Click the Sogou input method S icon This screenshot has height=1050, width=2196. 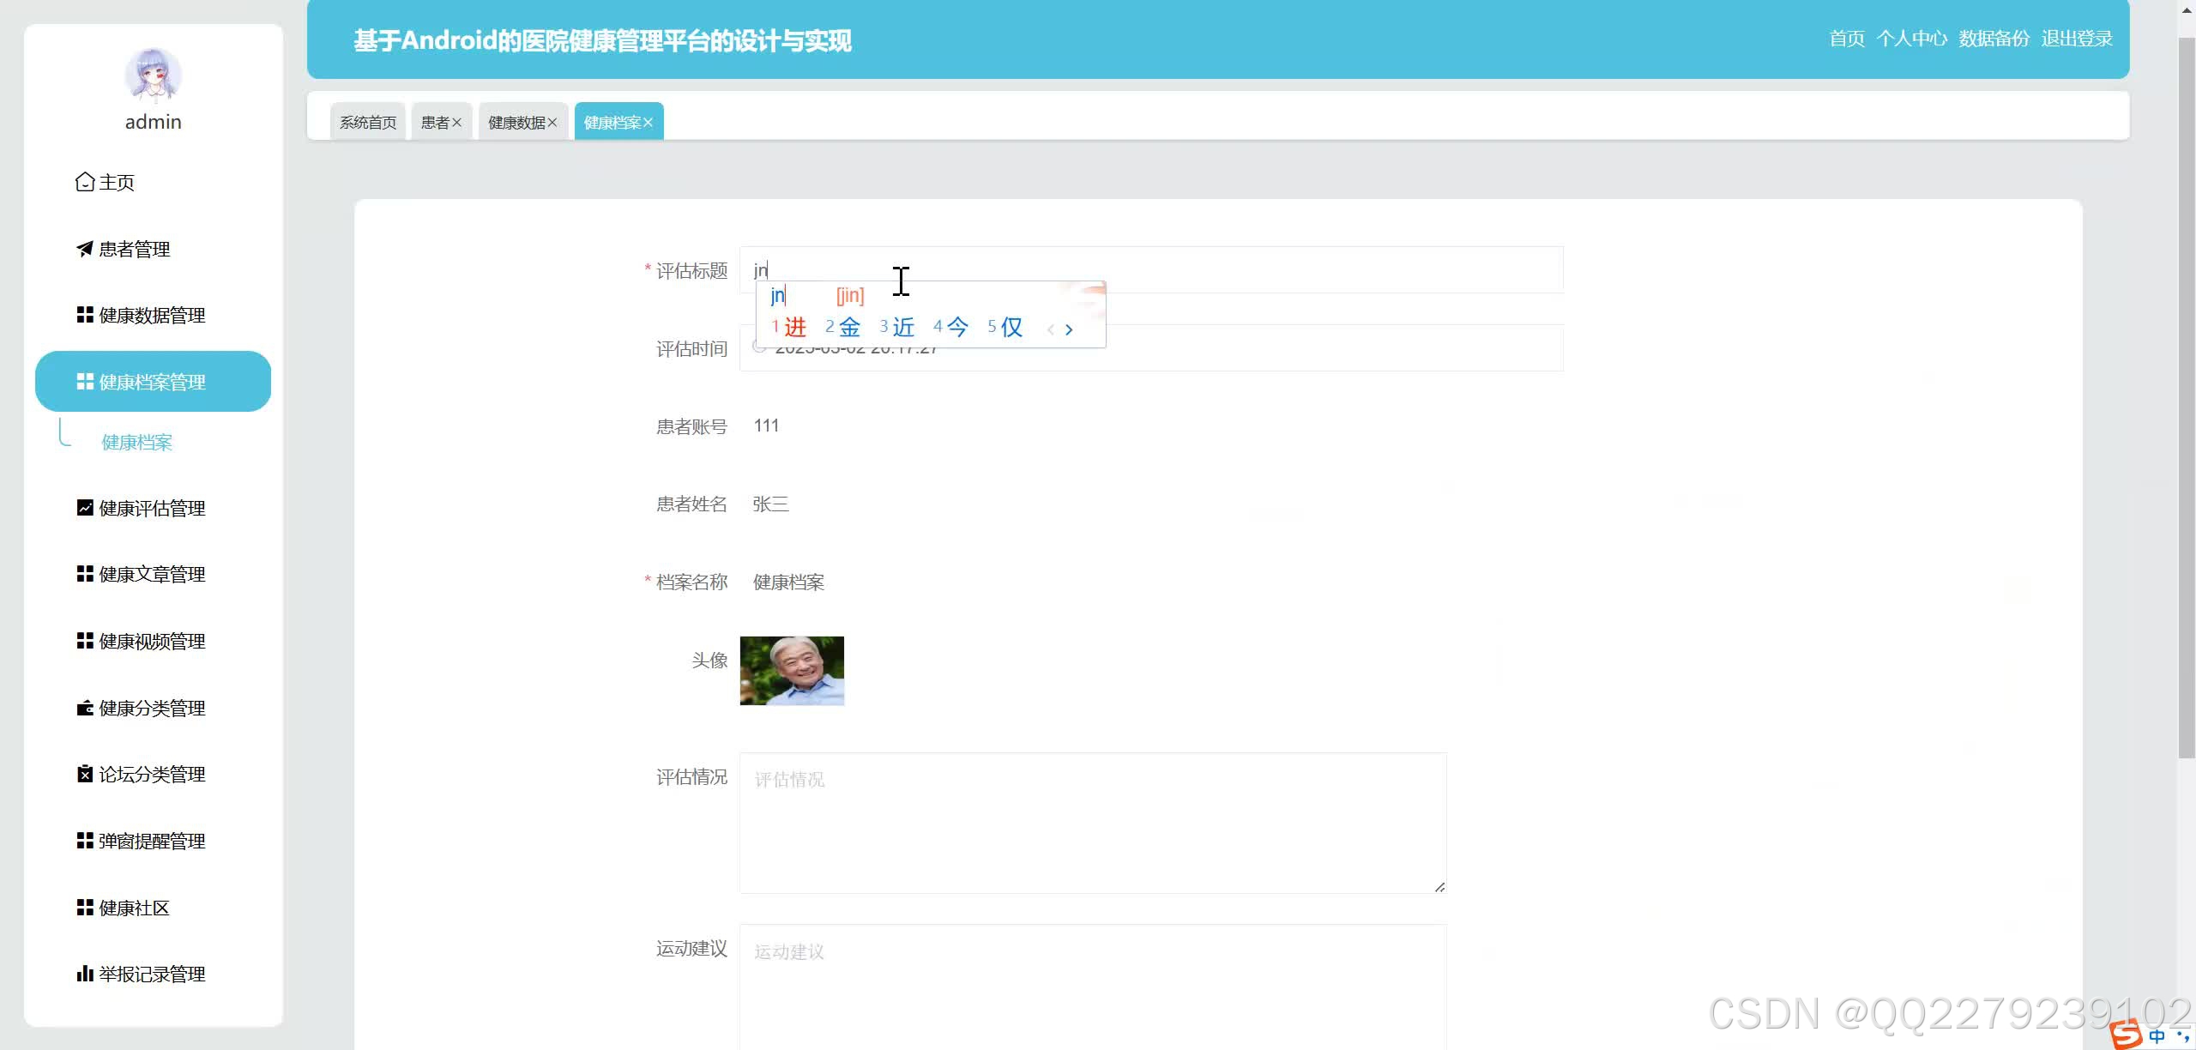pyautogui.click(x=2127, y=1035)
